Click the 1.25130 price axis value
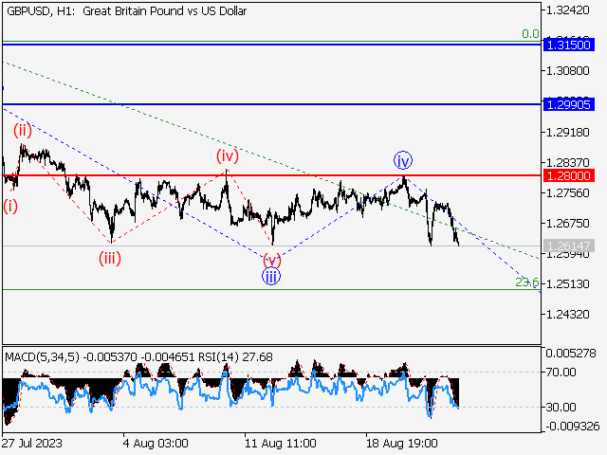Screen dimensions: 607x455 coord(567,284)
